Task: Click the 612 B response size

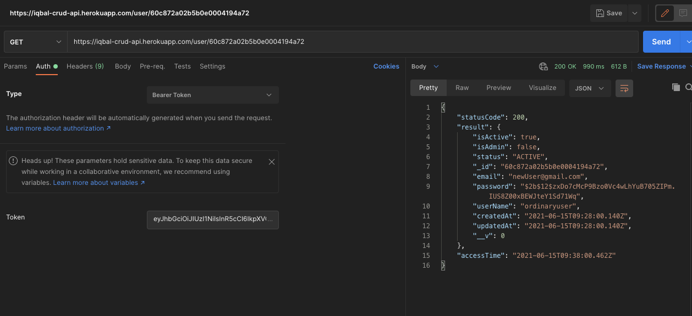Action: [619, 66]
